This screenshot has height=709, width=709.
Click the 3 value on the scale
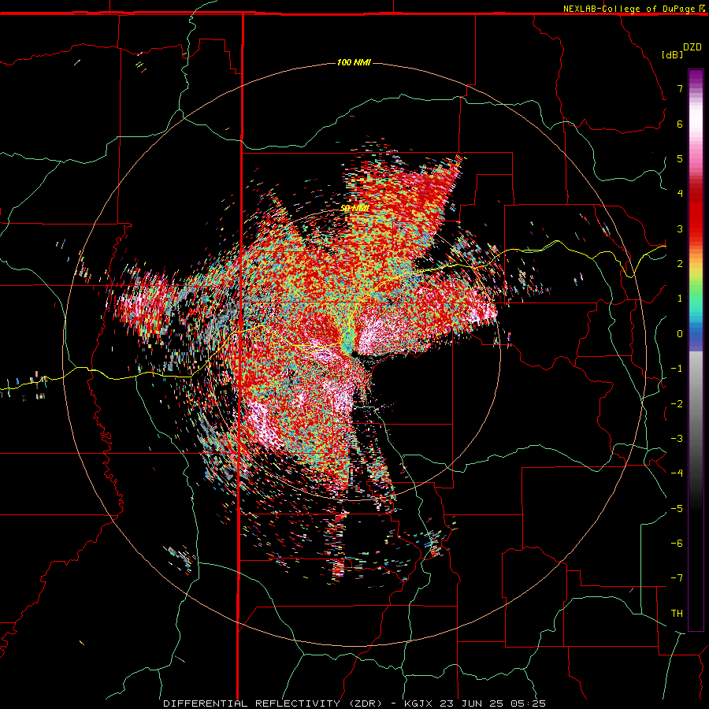point(680,228)
